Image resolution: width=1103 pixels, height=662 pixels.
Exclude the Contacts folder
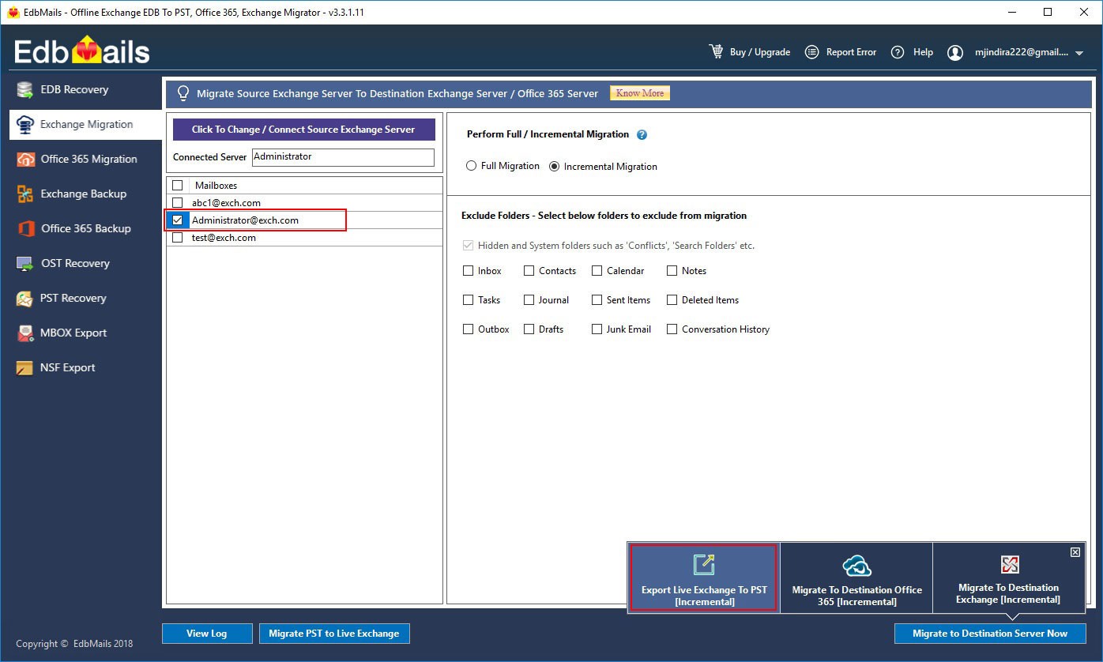tap(529, 271)
